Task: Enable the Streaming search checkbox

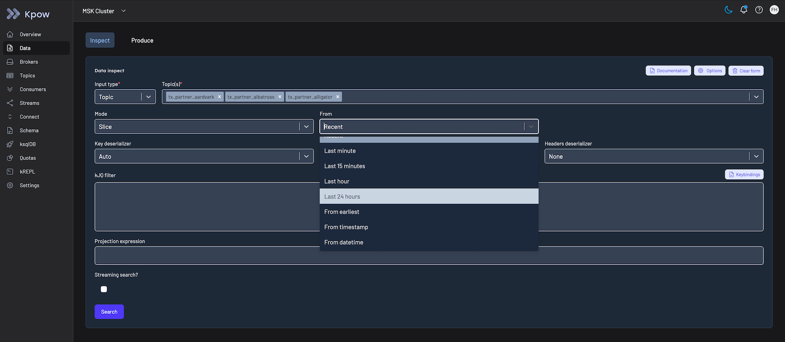Action: point(104,289)
